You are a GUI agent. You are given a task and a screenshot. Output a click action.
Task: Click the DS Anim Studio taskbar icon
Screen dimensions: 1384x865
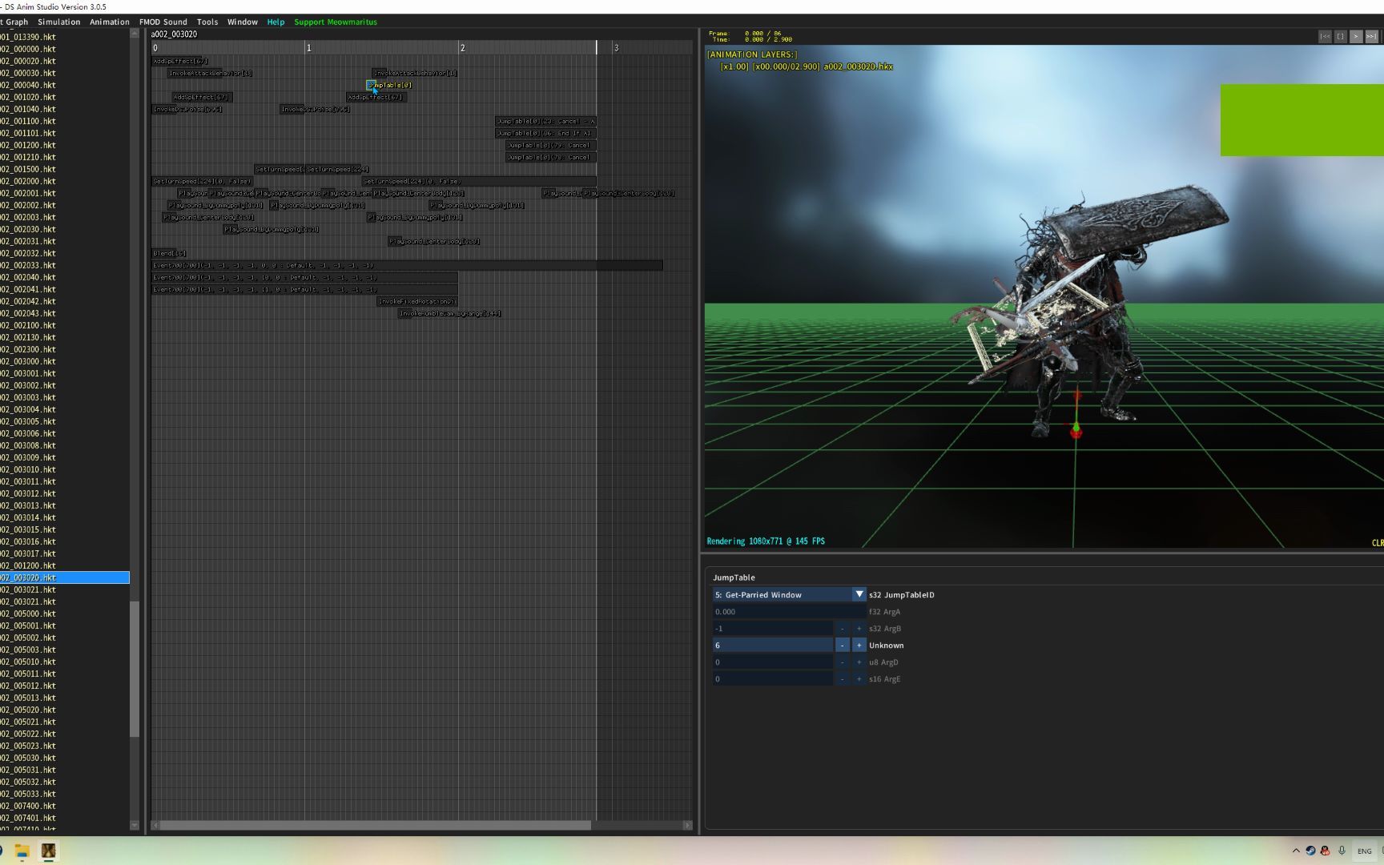coord(49,851)
